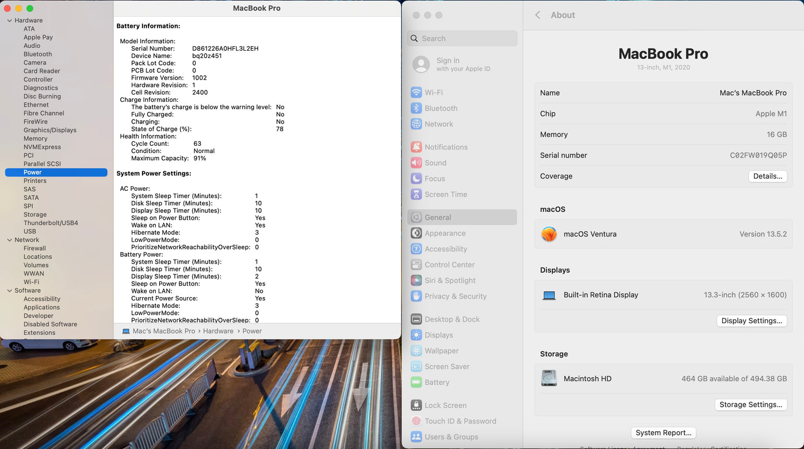Click the Wi-Fi icon in settings sidebar
The height and width of the screenshot is (449, 804).
tap(416, 92)
